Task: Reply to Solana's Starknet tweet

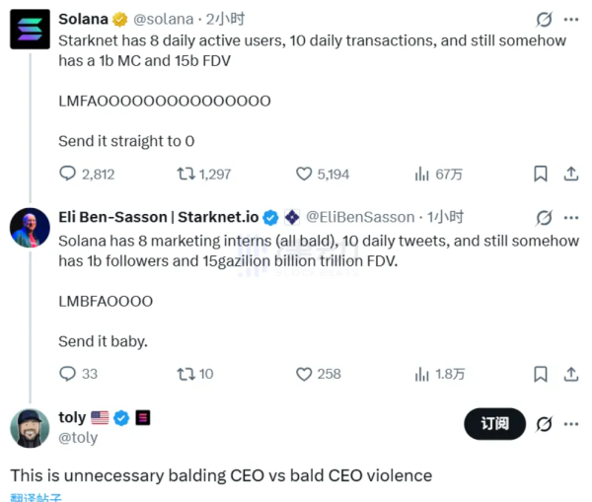Action: 68,174
